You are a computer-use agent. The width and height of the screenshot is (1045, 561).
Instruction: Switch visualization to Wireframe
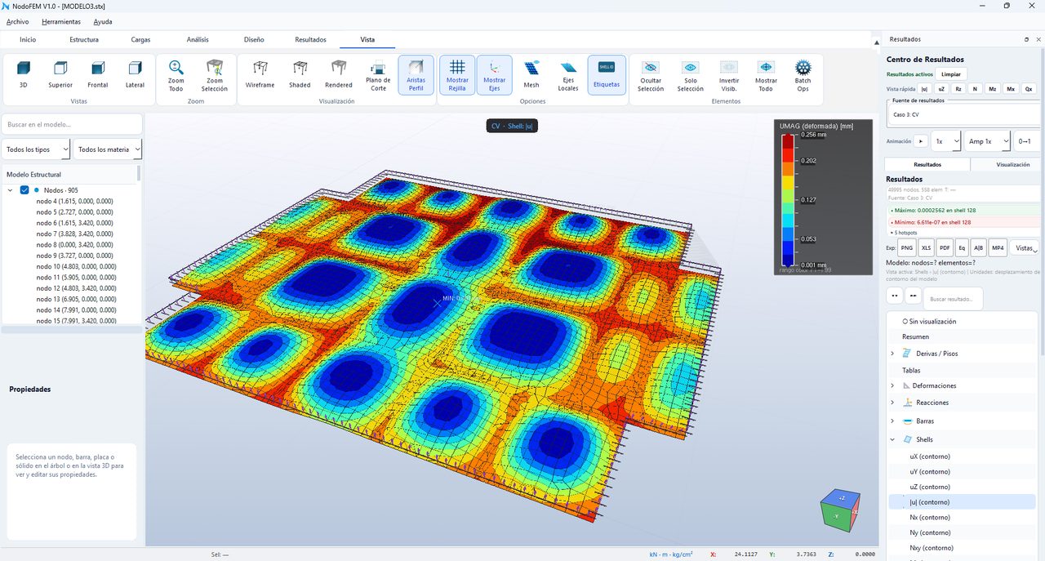tap(260, 74)
